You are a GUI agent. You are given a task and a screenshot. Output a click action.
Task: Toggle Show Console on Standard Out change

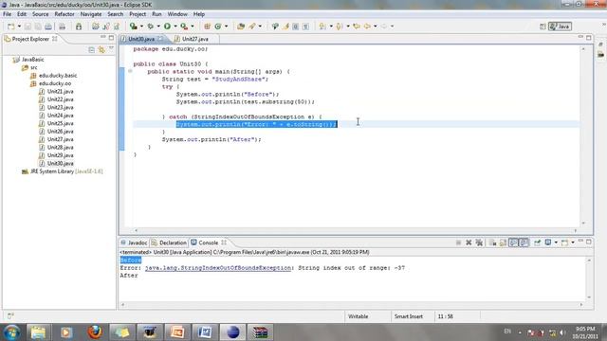click(513, 242)
